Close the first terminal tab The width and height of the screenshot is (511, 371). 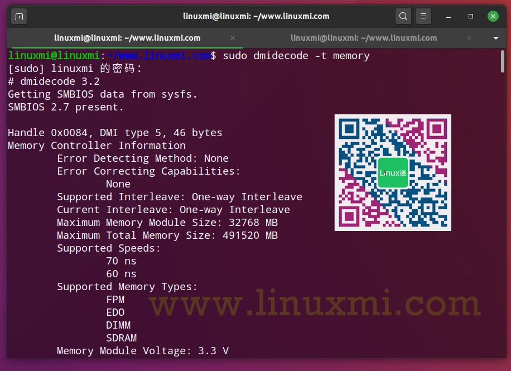point(233,38)
